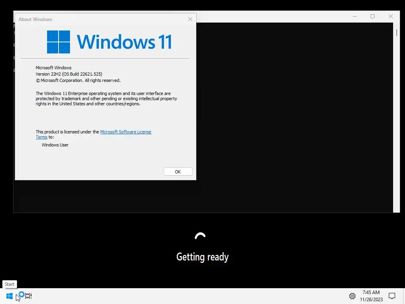Click the 'About Windows' title bar text
Image resolution: width=405 pixels, height=304 pixels.
[35, 19]
